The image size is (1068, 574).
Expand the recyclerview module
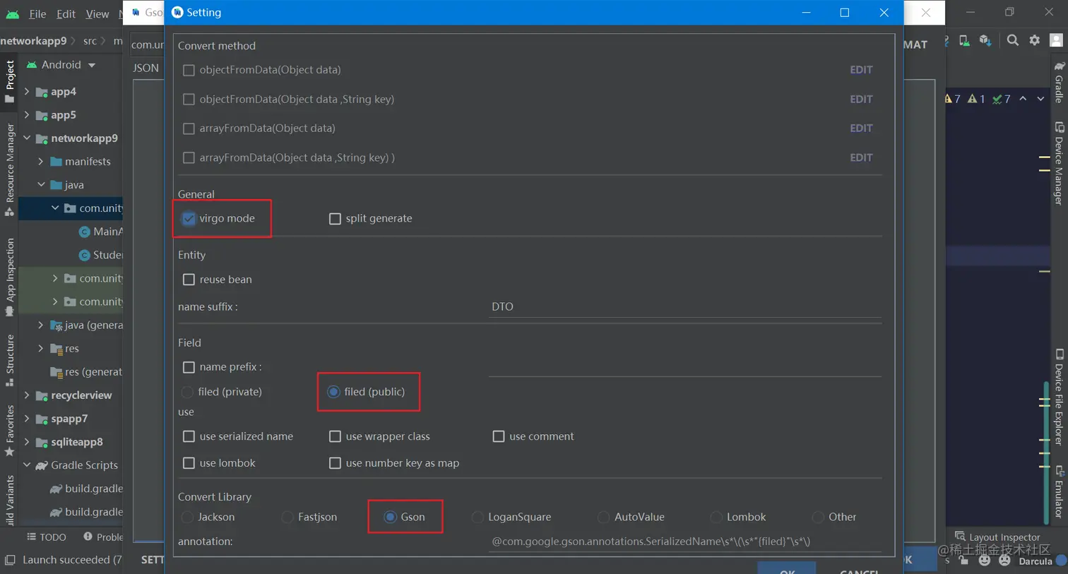pos(27,395)
